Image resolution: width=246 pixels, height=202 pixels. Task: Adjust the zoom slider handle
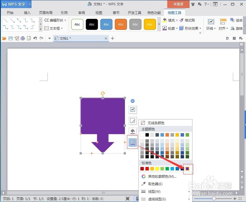coord(214,199)
